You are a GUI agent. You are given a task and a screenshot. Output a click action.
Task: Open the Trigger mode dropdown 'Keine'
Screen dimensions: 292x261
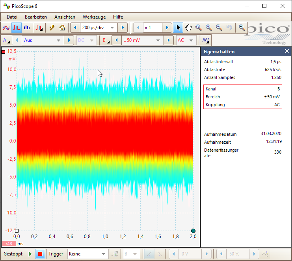tap(87, 254)
